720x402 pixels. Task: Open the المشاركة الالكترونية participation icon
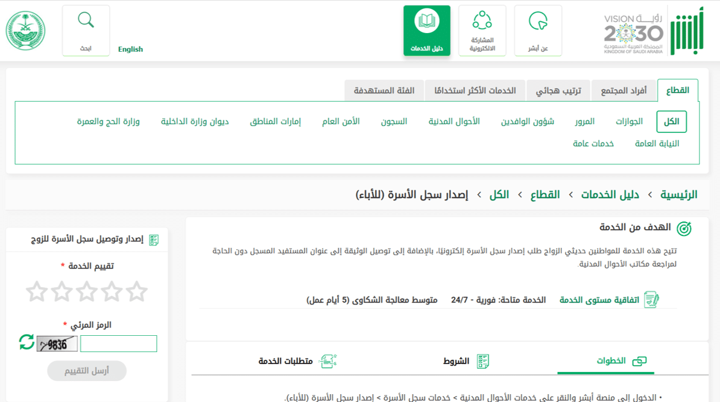click(x=482, y=20)
